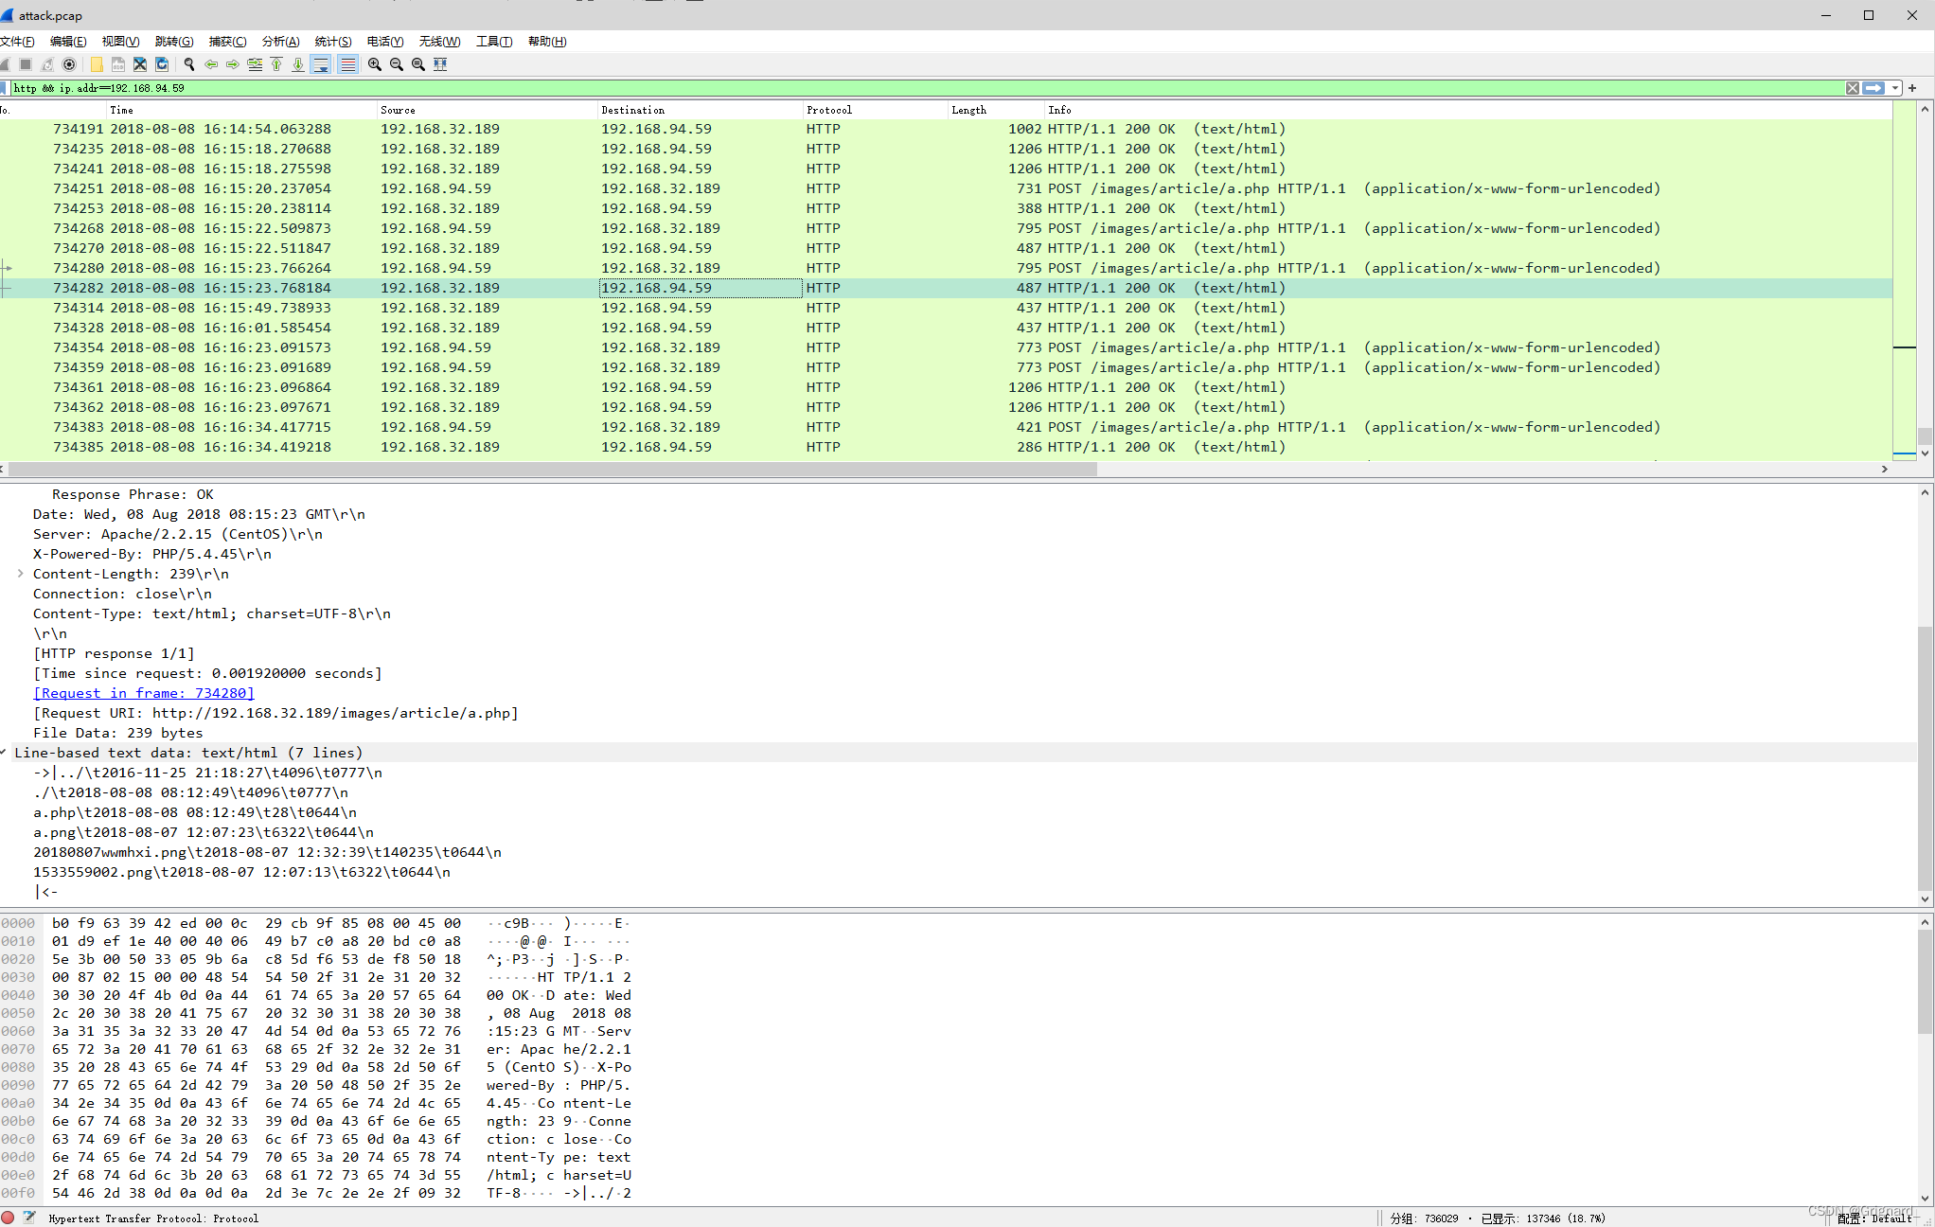Open the 文件(F) menu
The width and height of the screenshot is (1935, 1227).
17,42
